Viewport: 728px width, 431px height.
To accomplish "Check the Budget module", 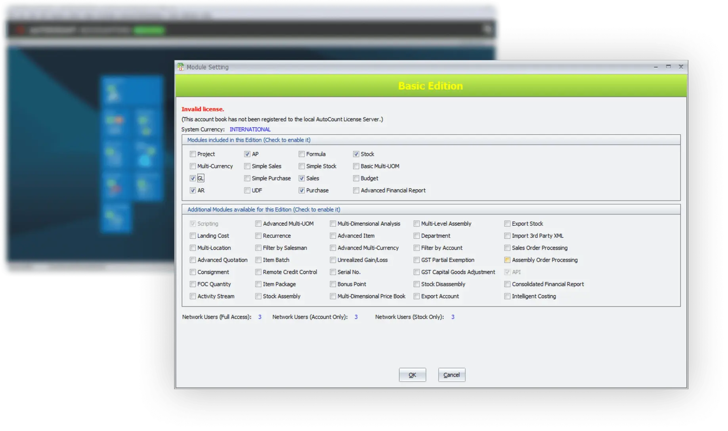I will click(356, 178).
